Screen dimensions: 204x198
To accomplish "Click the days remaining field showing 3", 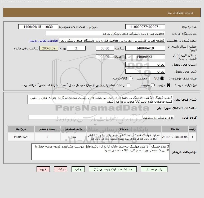I will [x=76, y=48].
